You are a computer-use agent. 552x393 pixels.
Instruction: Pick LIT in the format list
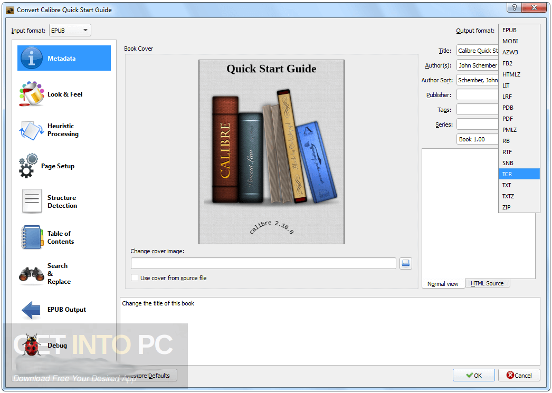pyautogui.click(x=519, y=85)
